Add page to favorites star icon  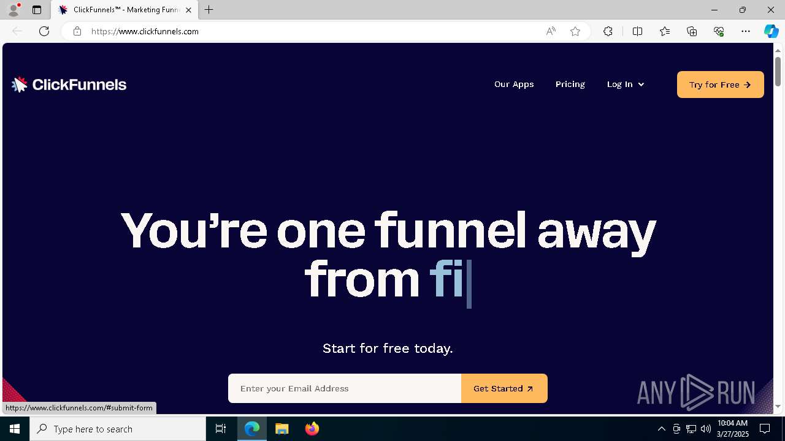(575, 31)
